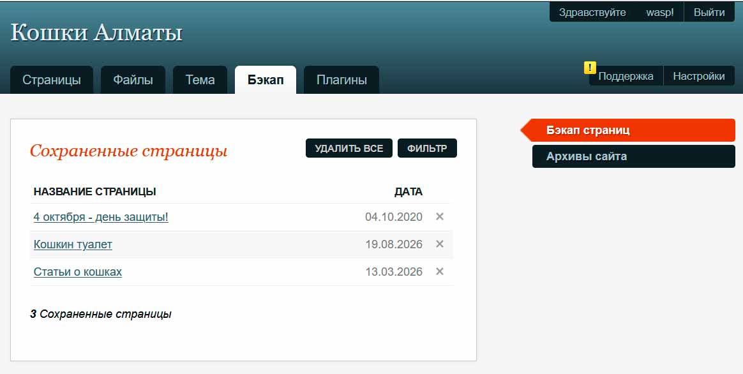This screenshot has height=374, width=743.
Task: Open 'Архивы сайта' sidebar item
Action: [634, 156]
